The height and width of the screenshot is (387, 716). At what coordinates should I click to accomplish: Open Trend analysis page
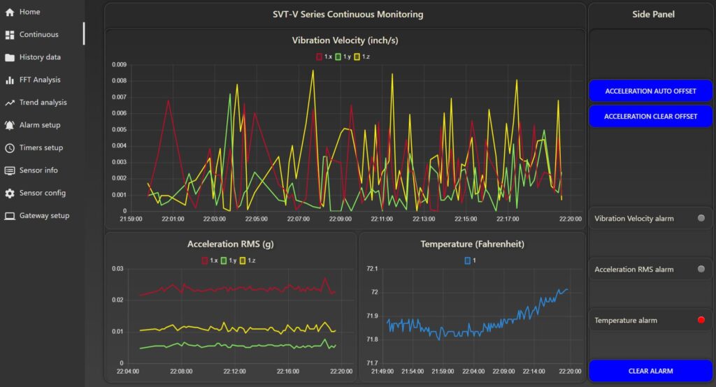click(42, 102)
